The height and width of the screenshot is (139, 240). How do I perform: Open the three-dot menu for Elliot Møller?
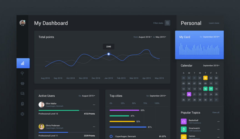tap(94, 105)
